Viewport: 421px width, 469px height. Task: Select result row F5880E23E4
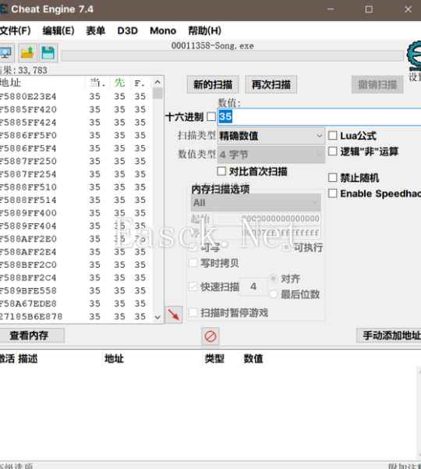click(x=76, y=97)
